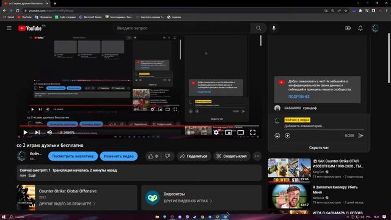Click chat comment field 'Добавить комментарий'
Viewport: 391px width, 220px height.
pos(324,127)
